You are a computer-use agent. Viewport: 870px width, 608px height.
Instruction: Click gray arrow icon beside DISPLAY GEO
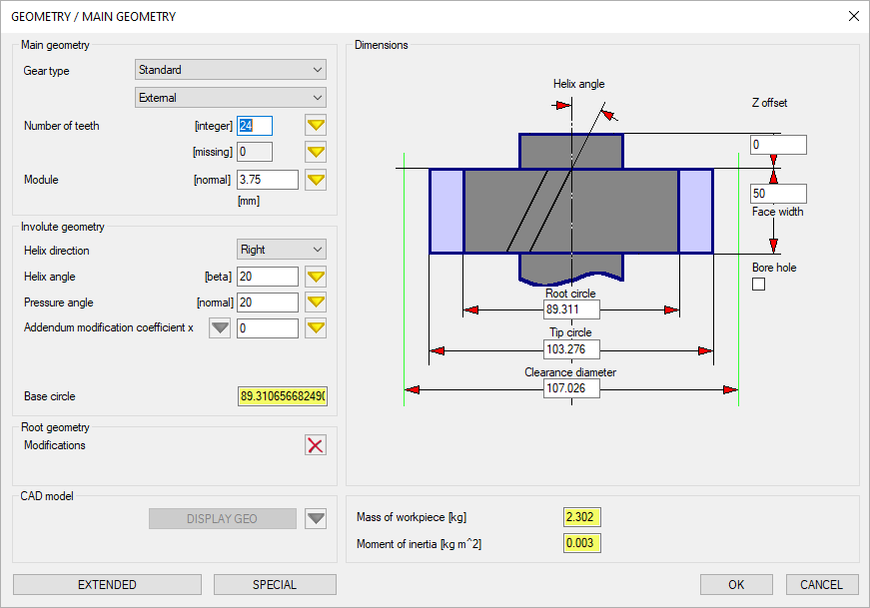(x=316, y=519)
